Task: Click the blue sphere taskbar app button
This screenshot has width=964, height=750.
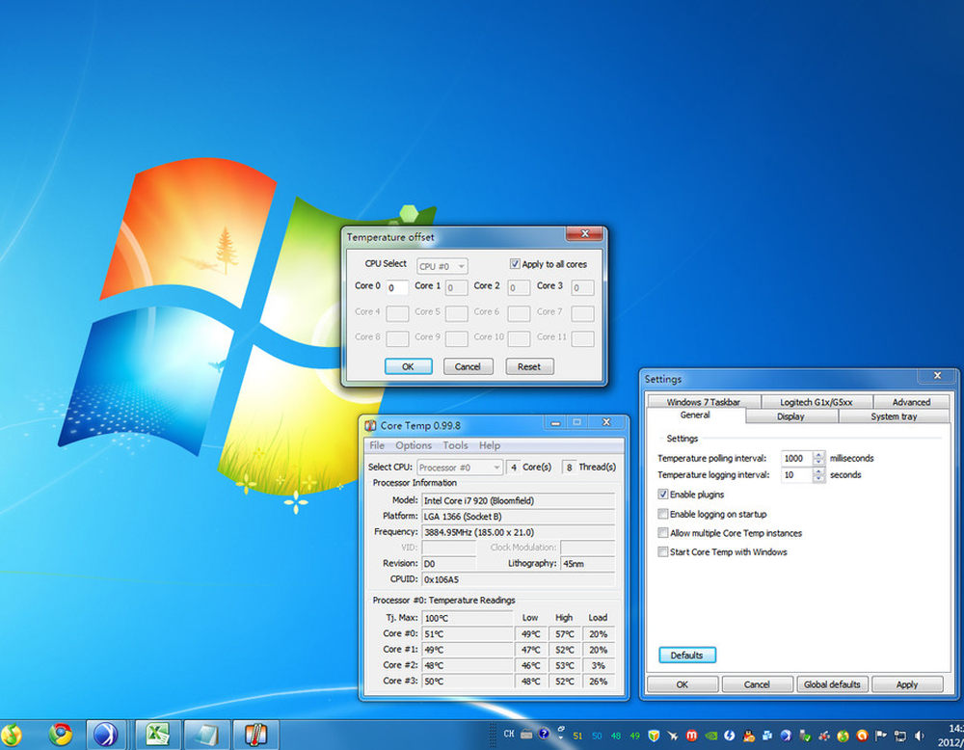Action: [x=106, y=735]
